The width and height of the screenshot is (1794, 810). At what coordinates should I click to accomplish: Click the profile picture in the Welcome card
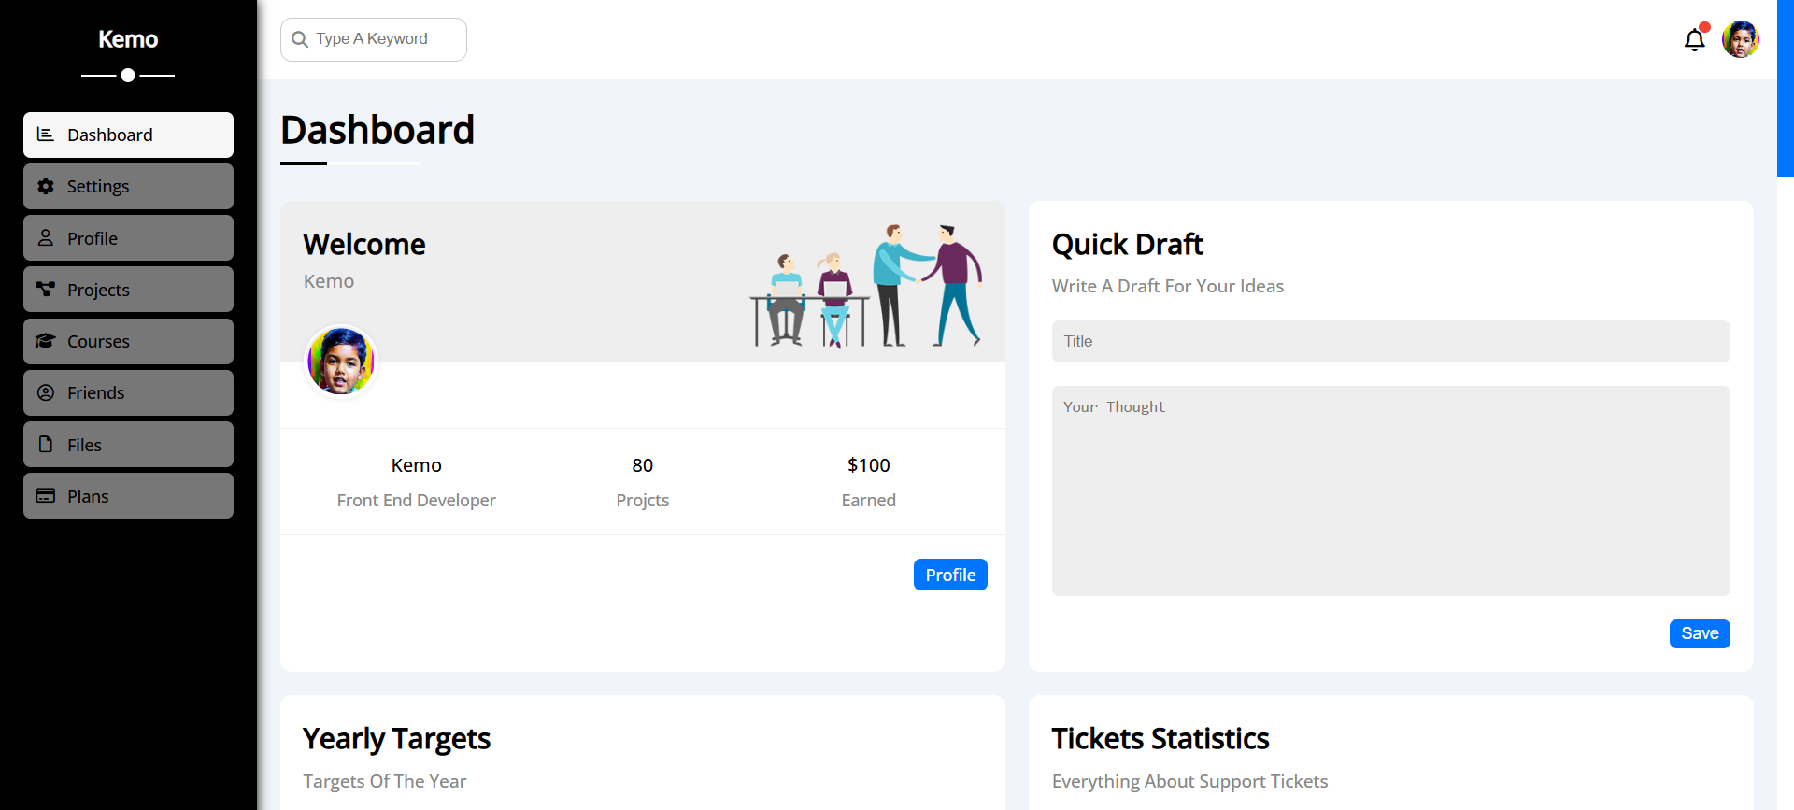pos(341,361)
